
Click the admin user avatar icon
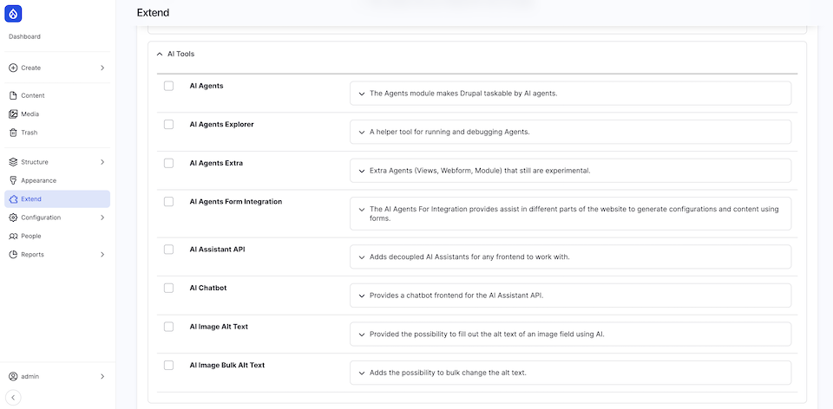coord(13,377)
